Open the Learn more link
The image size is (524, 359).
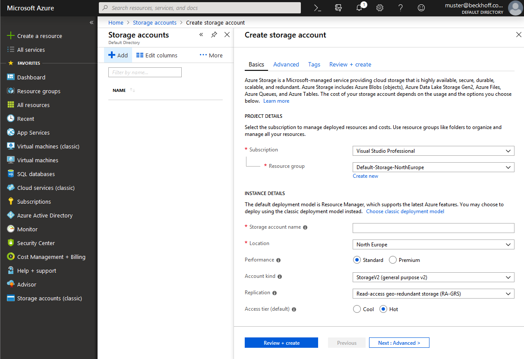(276, 101)
